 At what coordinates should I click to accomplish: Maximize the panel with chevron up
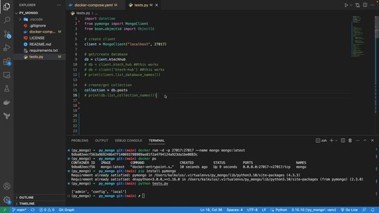(365, 141)
